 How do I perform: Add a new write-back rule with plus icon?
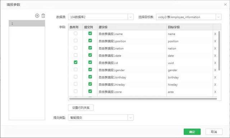37,16
